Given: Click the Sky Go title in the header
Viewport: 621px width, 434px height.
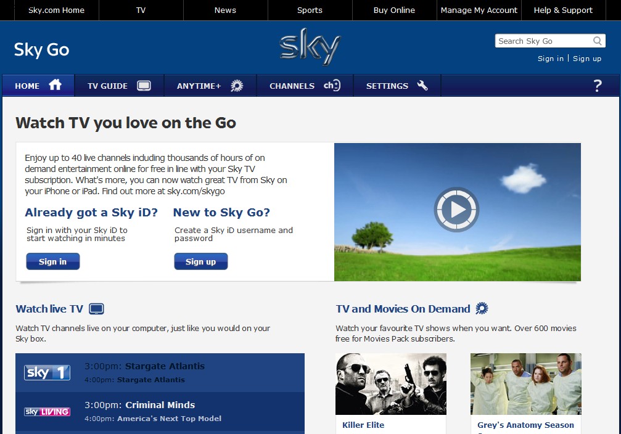Looking at the screenshot, I should 41,50.
